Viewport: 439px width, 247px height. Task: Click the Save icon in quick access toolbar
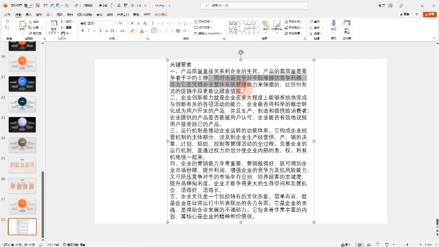point(37,5)
